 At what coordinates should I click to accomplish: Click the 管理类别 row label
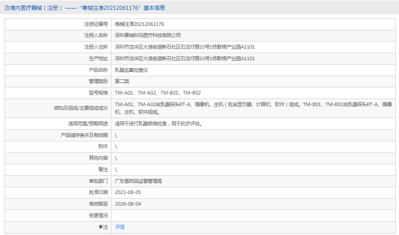98,81
